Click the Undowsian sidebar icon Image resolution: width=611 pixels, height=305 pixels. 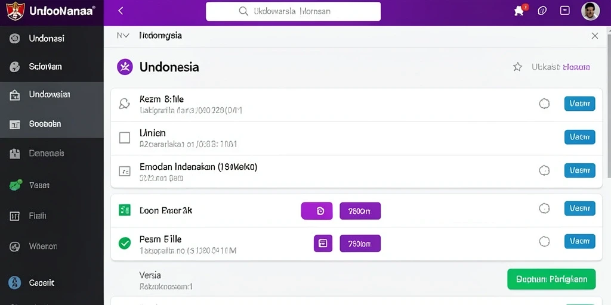(x=14, y=95)
